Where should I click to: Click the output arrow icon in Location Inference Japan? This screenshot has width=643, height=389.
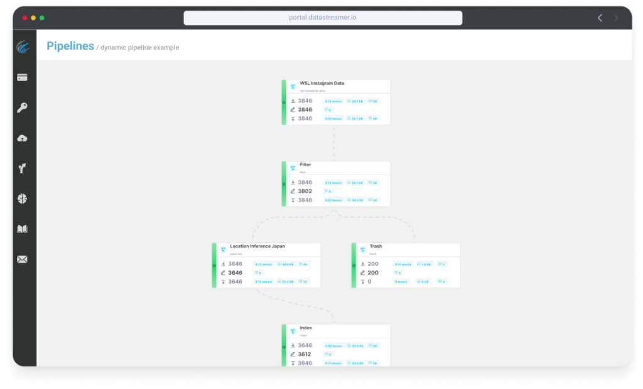point(223,282)
